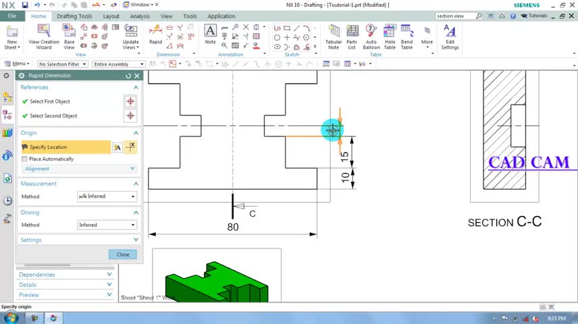Screen dimensions: 578x324
Task: Click the sketch circle tool icon
Action: pyautogui.click(x=278, y=37)
